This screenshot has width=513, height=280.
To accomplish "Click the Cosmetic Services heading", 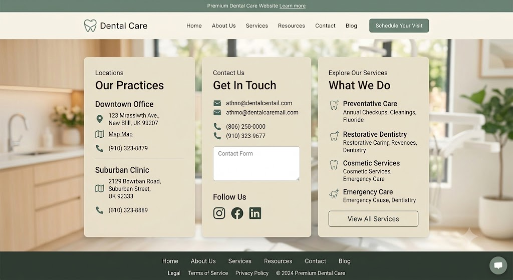I will [x=371, y=163].
